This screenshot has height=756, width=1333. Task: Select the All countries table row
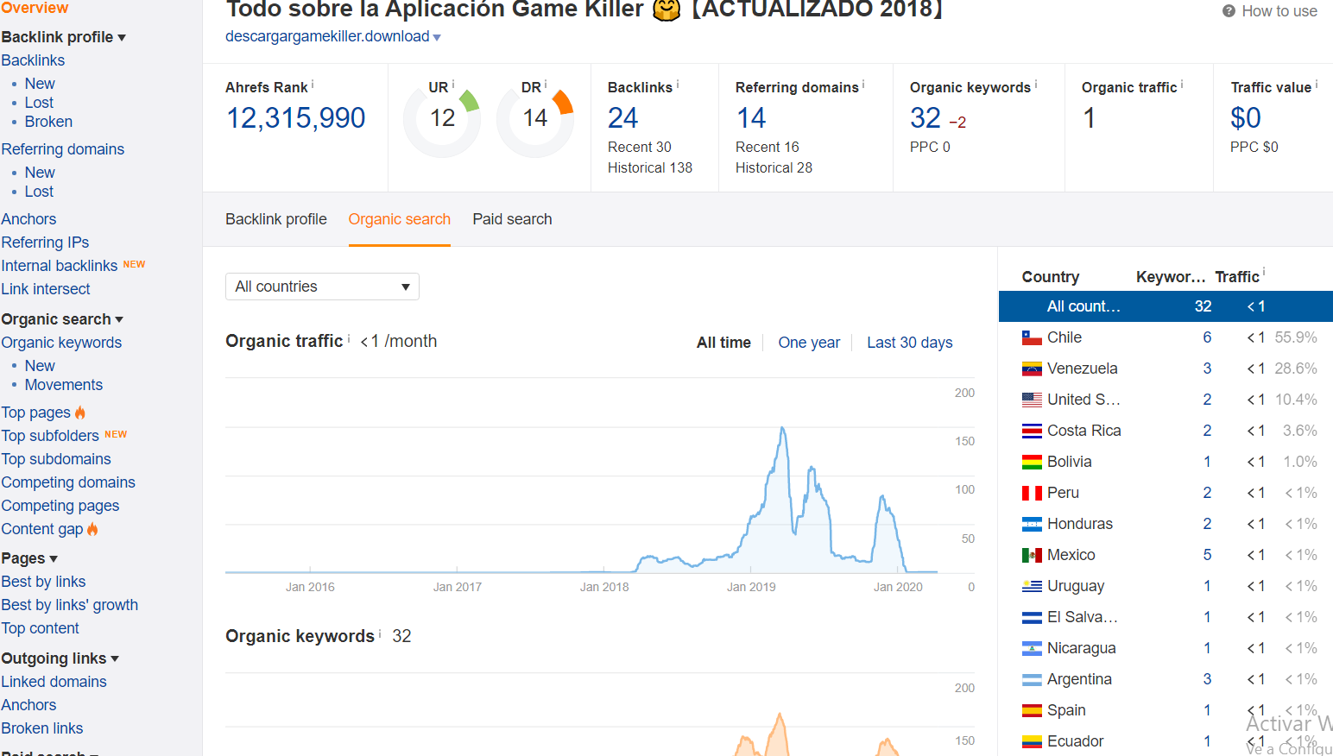tap(1166, 306)
